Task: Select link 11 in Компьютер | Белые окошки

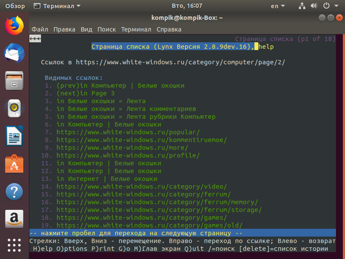Action: (109, 163)
